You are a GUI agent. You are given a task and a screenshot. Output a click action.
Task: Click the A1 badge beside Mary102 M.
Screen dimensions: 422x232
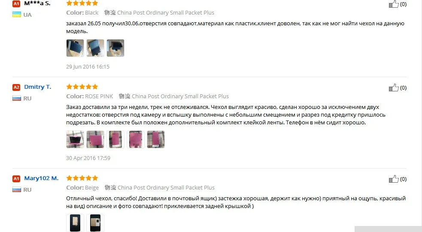tap(16, 178)
